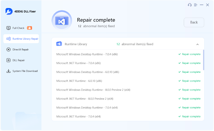Viewport: 214px width, 131px height.
Task: Select Microsoft .NET Runtime - 8.0.0 Preview 2 (x64)
Action: (x=85, y=99)
